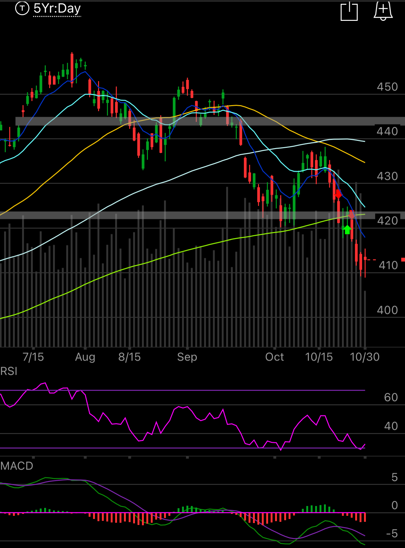The height and width of the screenshot is (548, 405).
Task: Open the 5Yr:Day timeframe selector
Action: [x=57, y=9]
